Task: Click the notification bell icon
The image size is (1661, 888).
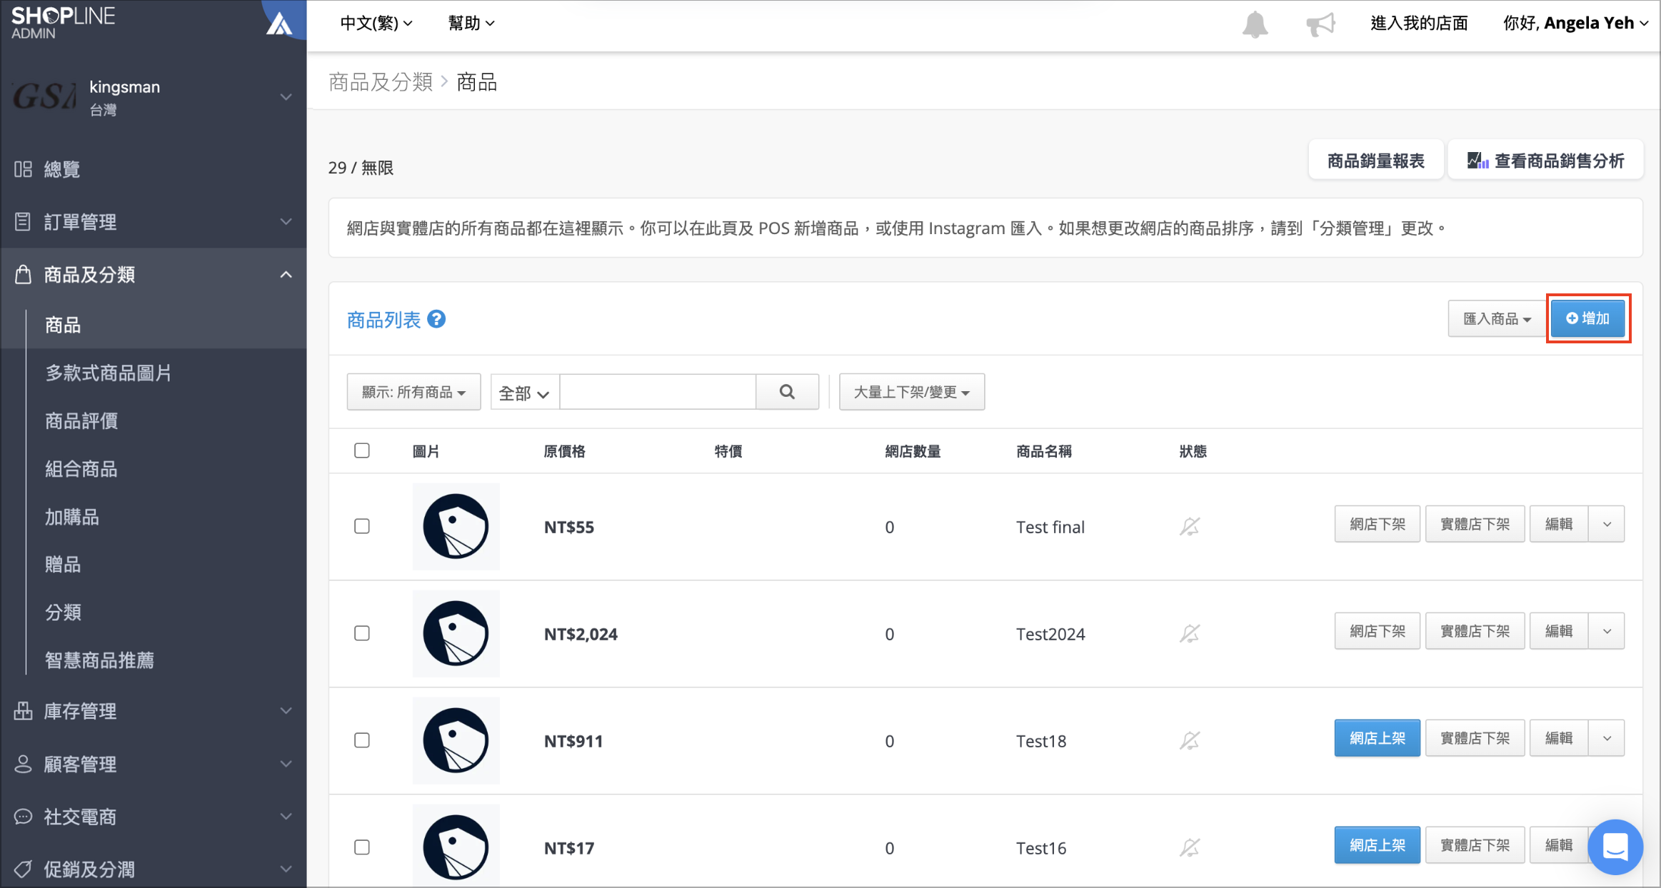Action: click(x=1255, y=24)
